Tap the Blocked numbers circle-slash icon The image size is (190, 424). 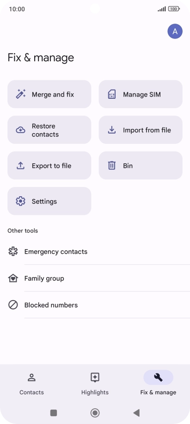point(13,305)
